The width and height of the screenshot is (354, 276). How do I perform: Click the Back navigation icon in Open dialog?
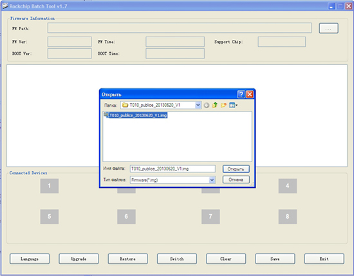tap(207, 105)
